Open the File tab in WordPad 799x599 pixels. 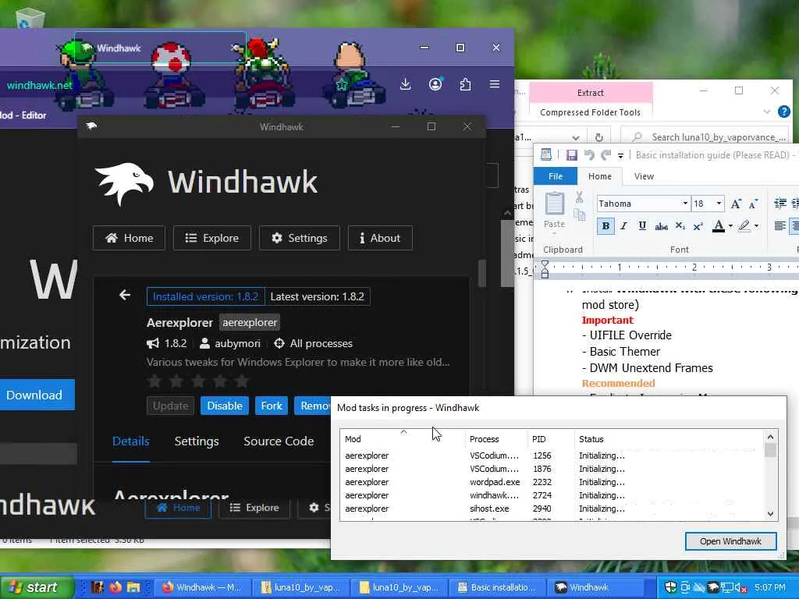(556, 176)
